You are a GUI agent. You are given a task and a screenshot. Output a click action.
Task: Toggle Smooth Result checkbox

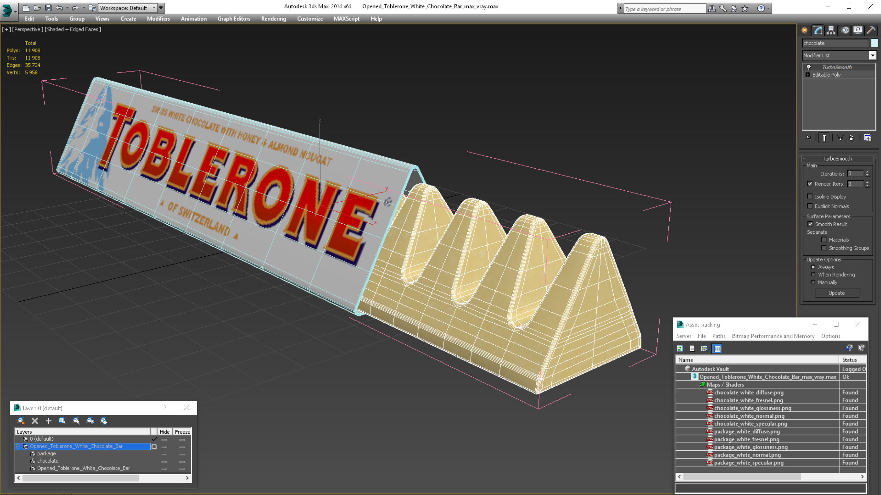pos(810,224)
